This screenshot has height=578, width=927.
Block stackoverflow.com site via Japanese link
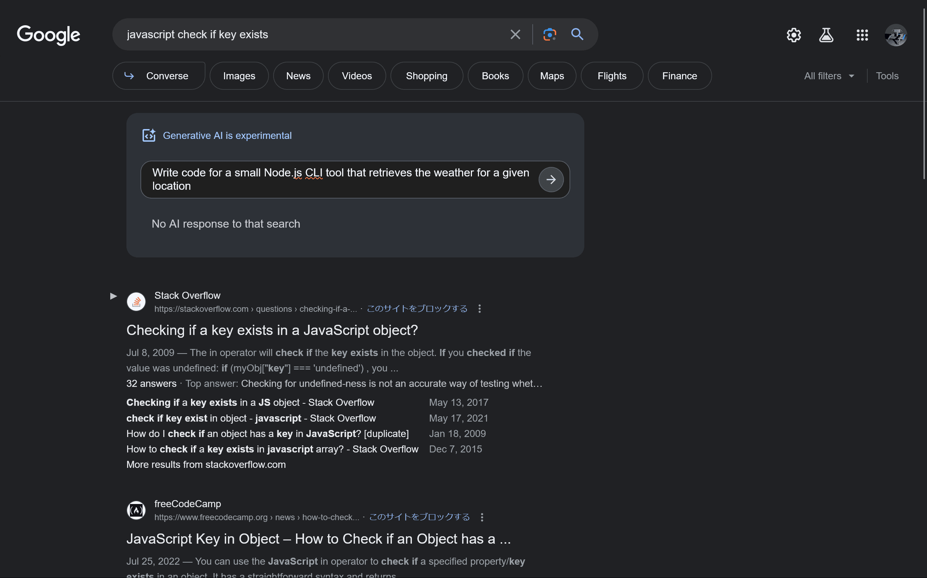pos(417,309)
